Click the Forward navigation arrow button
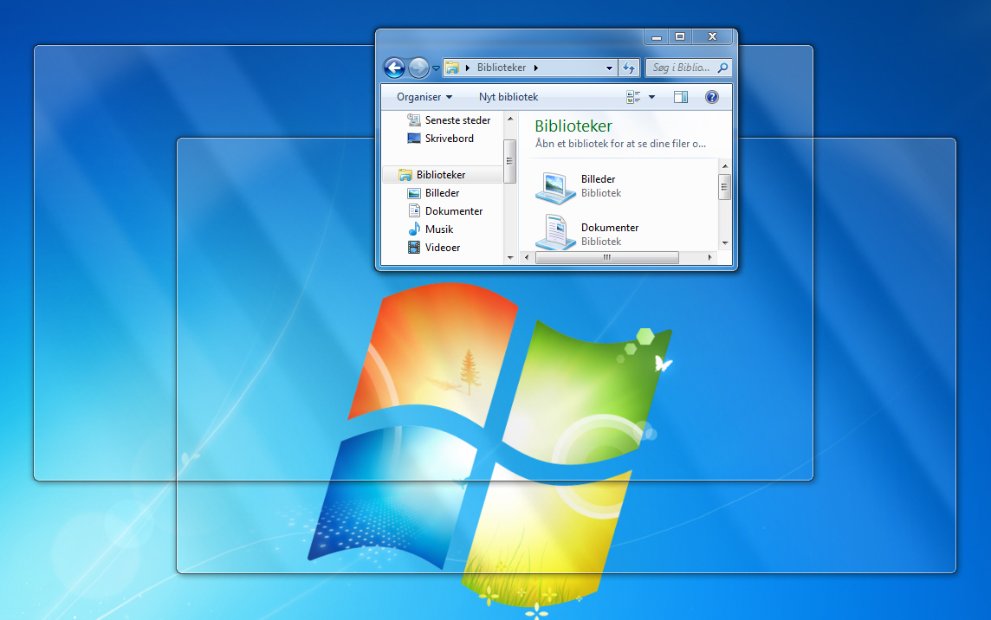This screenshot has height=620, width=991. coord(418,68)
